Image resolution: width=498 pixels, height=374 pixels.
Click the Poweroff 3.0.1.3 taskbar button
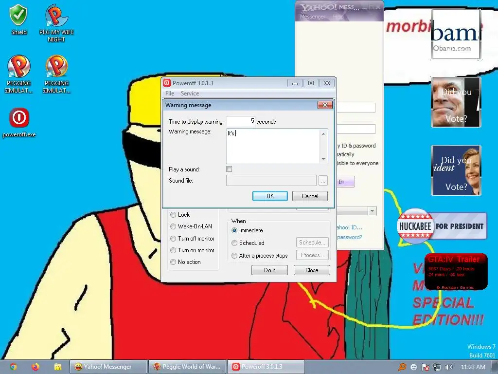point(266,367)
